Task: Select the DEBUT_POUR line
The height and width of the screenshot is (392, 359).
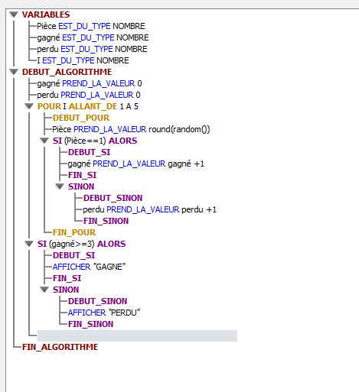Action: 81,118
